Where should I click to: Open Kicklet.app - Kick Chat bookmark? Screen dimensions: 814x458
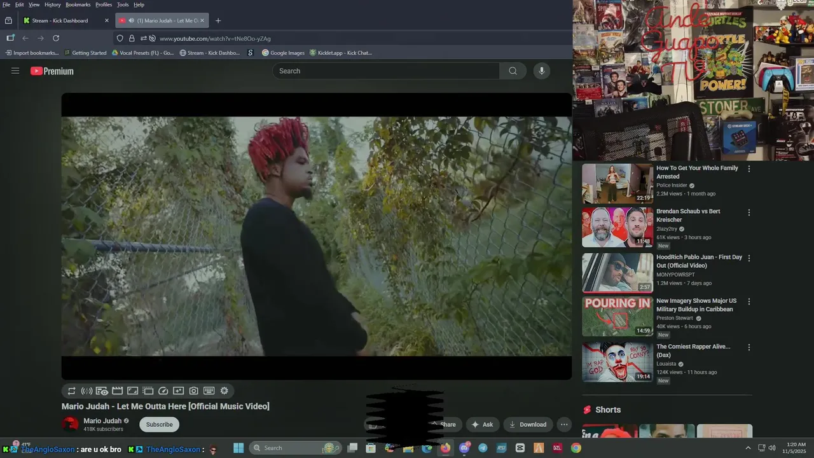[x=341, y=53]
